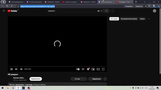161x90 pixels.
Task: Open the Поделиться share dialog under video
Action: [95, 79]
